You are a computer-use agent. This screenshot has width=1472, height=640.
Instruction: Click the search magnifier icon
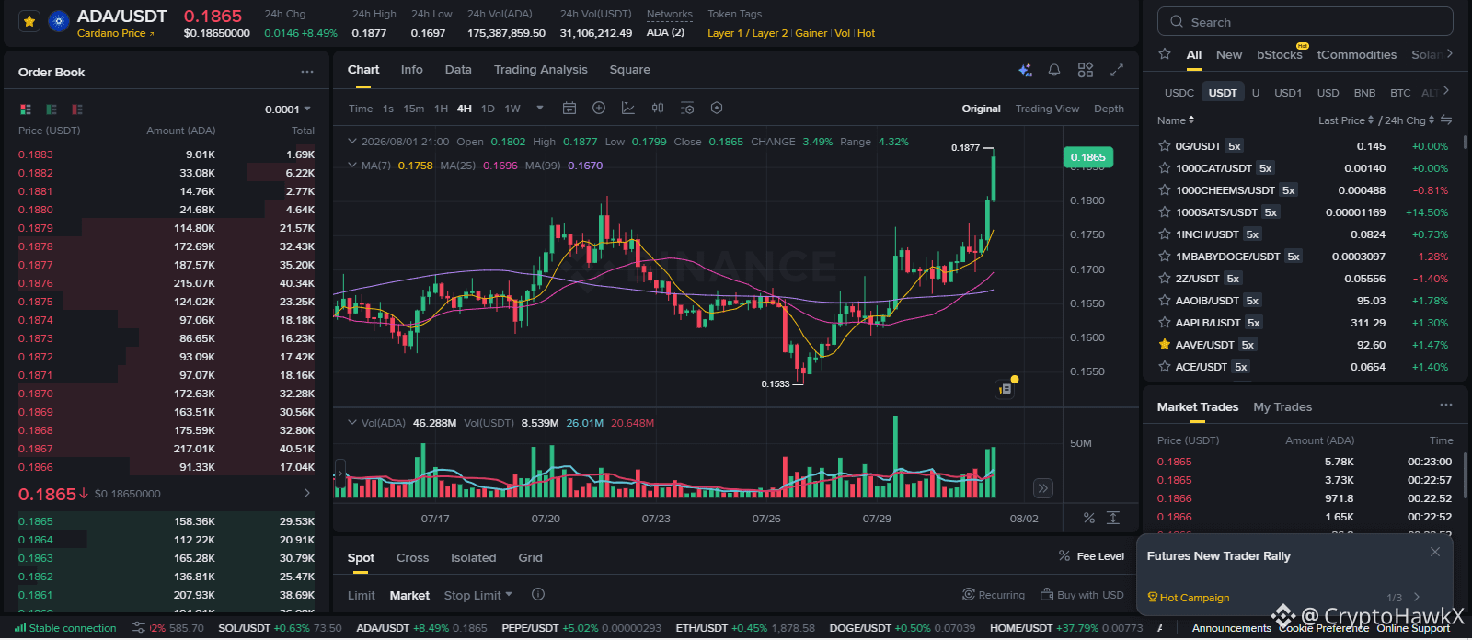pyautogui.click(x=1177, y=22)
